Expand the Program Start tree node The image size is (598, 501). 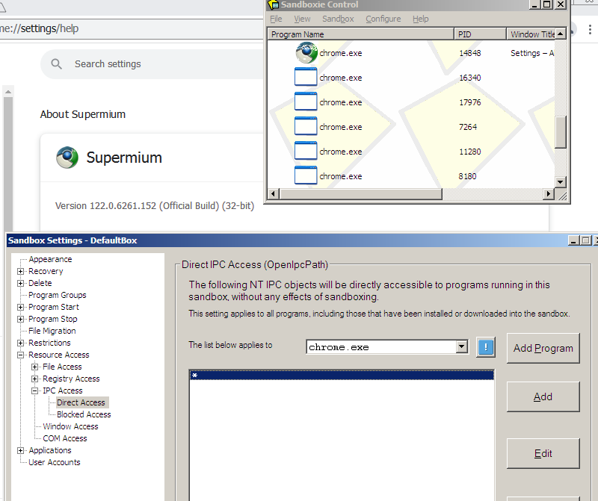pyautogui.click(x=21, y=307)
